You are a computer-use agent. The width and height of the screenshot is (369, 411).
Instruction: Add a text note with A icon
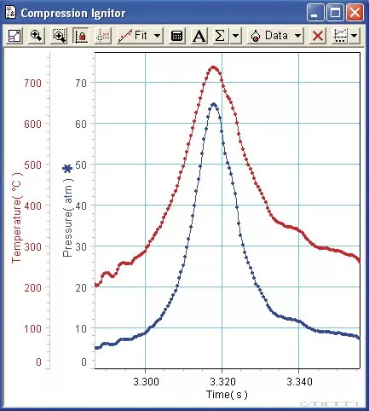199,36
